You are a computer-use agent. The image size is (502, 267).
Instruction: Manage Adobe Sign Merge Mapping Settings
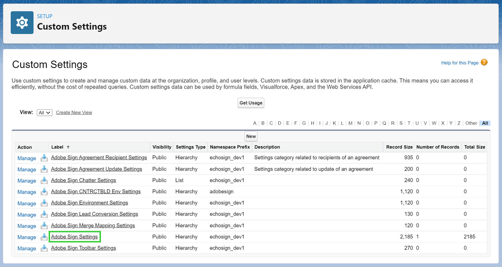[x=27, y=226]
